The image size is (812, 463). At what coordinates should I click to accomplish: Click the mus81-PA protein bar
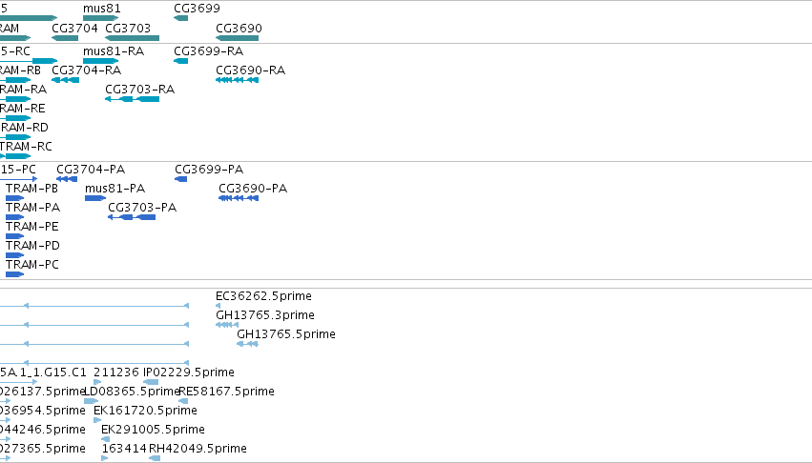tap(95, 198)
